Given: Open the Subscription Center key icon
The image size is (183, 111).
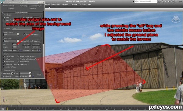Looking at the screenshot, I should point(163,2).
